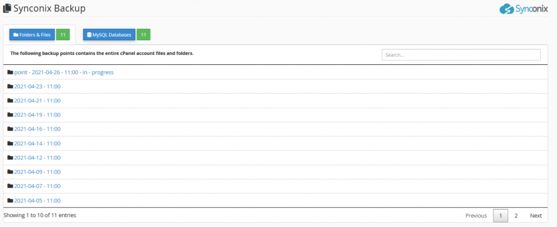Click folder icon next to 2021-04-14 backup

pyautogui.click(x=10, y=144)
